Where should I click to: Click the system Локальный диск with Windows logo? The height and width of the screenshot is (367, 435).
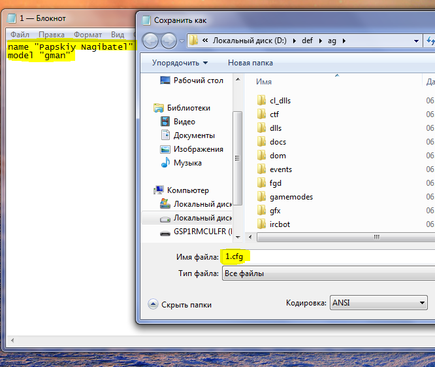[165, 204]
